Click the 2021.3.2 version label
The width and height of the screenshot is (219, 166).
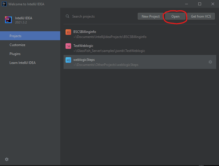click(x=21, y=22)
